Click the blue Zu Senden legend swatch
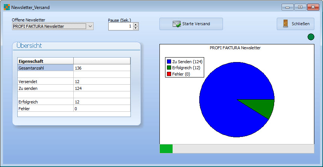The image size is (323, 167). pyautogui.click(x=169, y=61)
